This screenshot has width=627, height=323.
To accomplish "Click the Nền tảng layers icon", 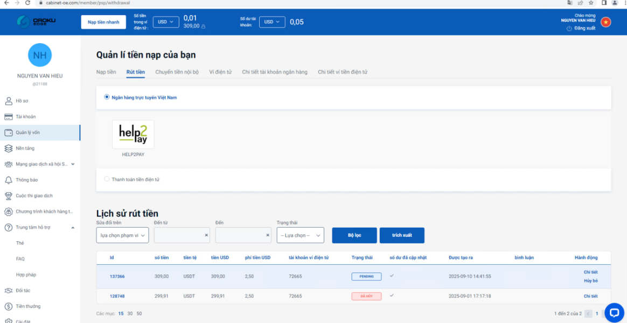I will (x=9, y=148).
